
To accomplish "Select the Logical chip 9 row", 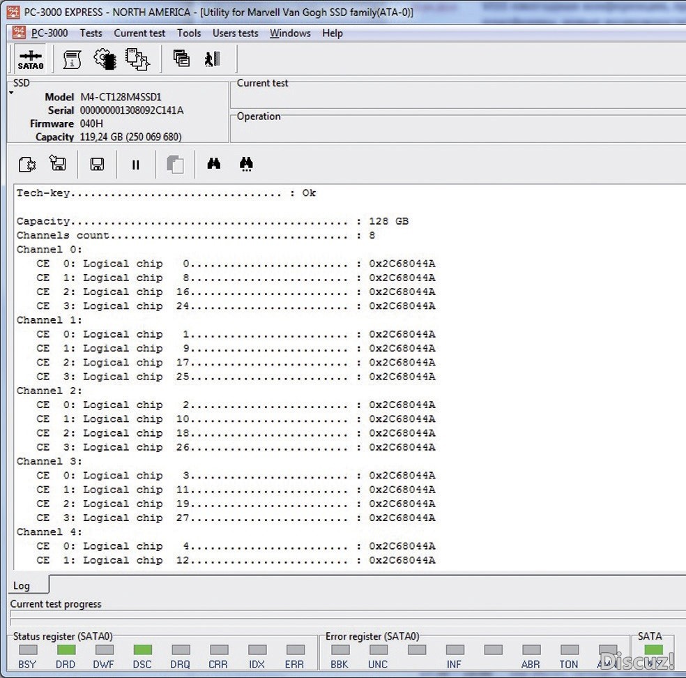I will tap(236, 348).
